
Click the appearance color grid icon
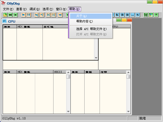pos(151,15)
